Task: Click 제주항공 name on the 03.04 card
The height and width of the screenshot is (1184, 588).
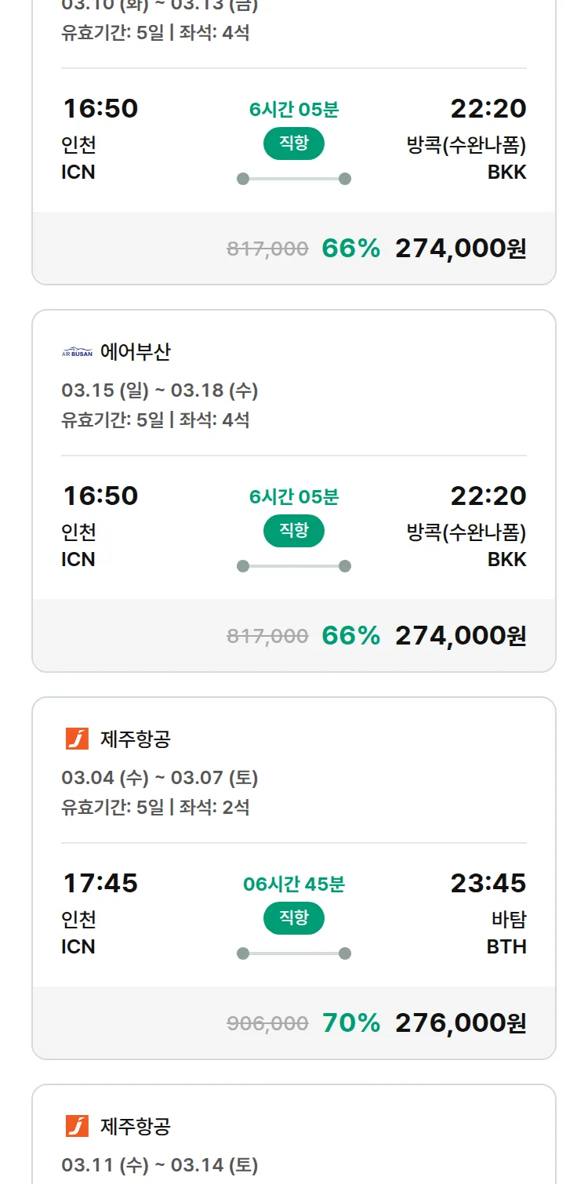Action: [136, 739]
